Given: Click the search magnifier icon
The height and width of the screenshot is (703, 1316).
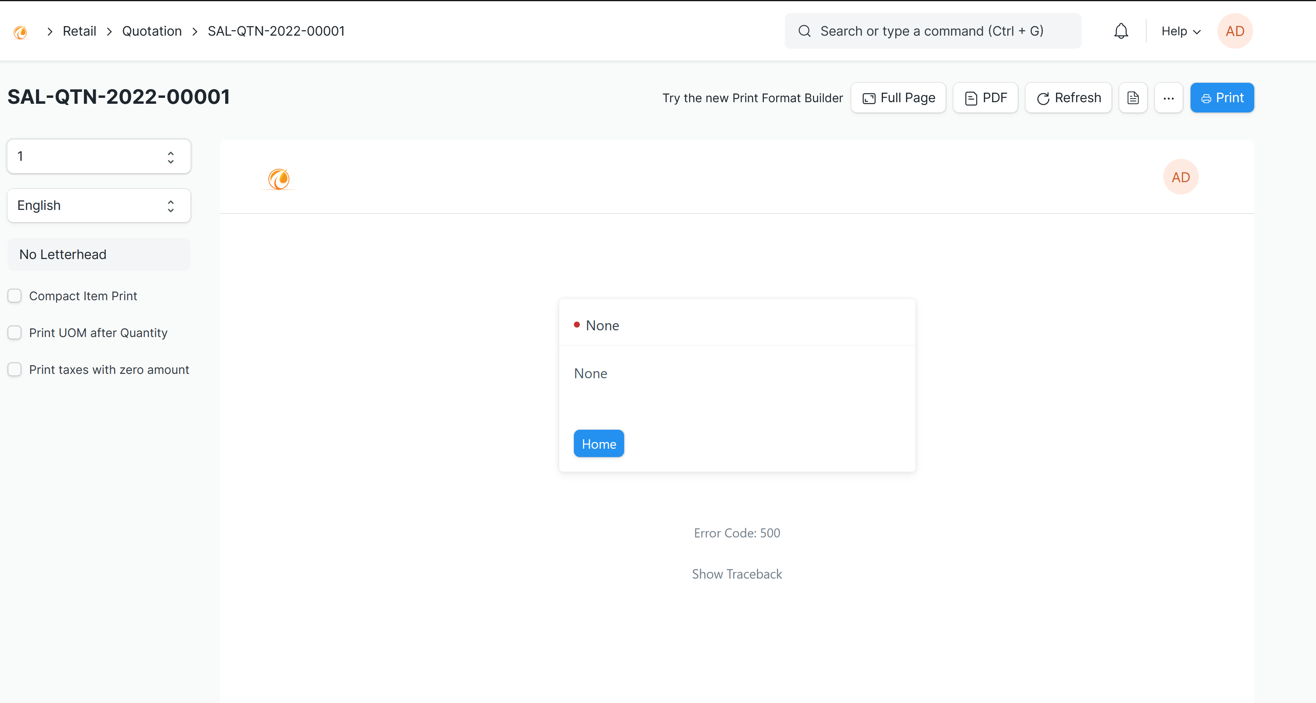Looking at the screenshot, I should 805,30.
